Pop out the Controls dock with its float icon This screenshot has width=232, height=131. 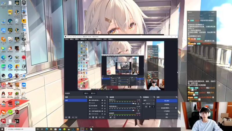click(176, 97)
